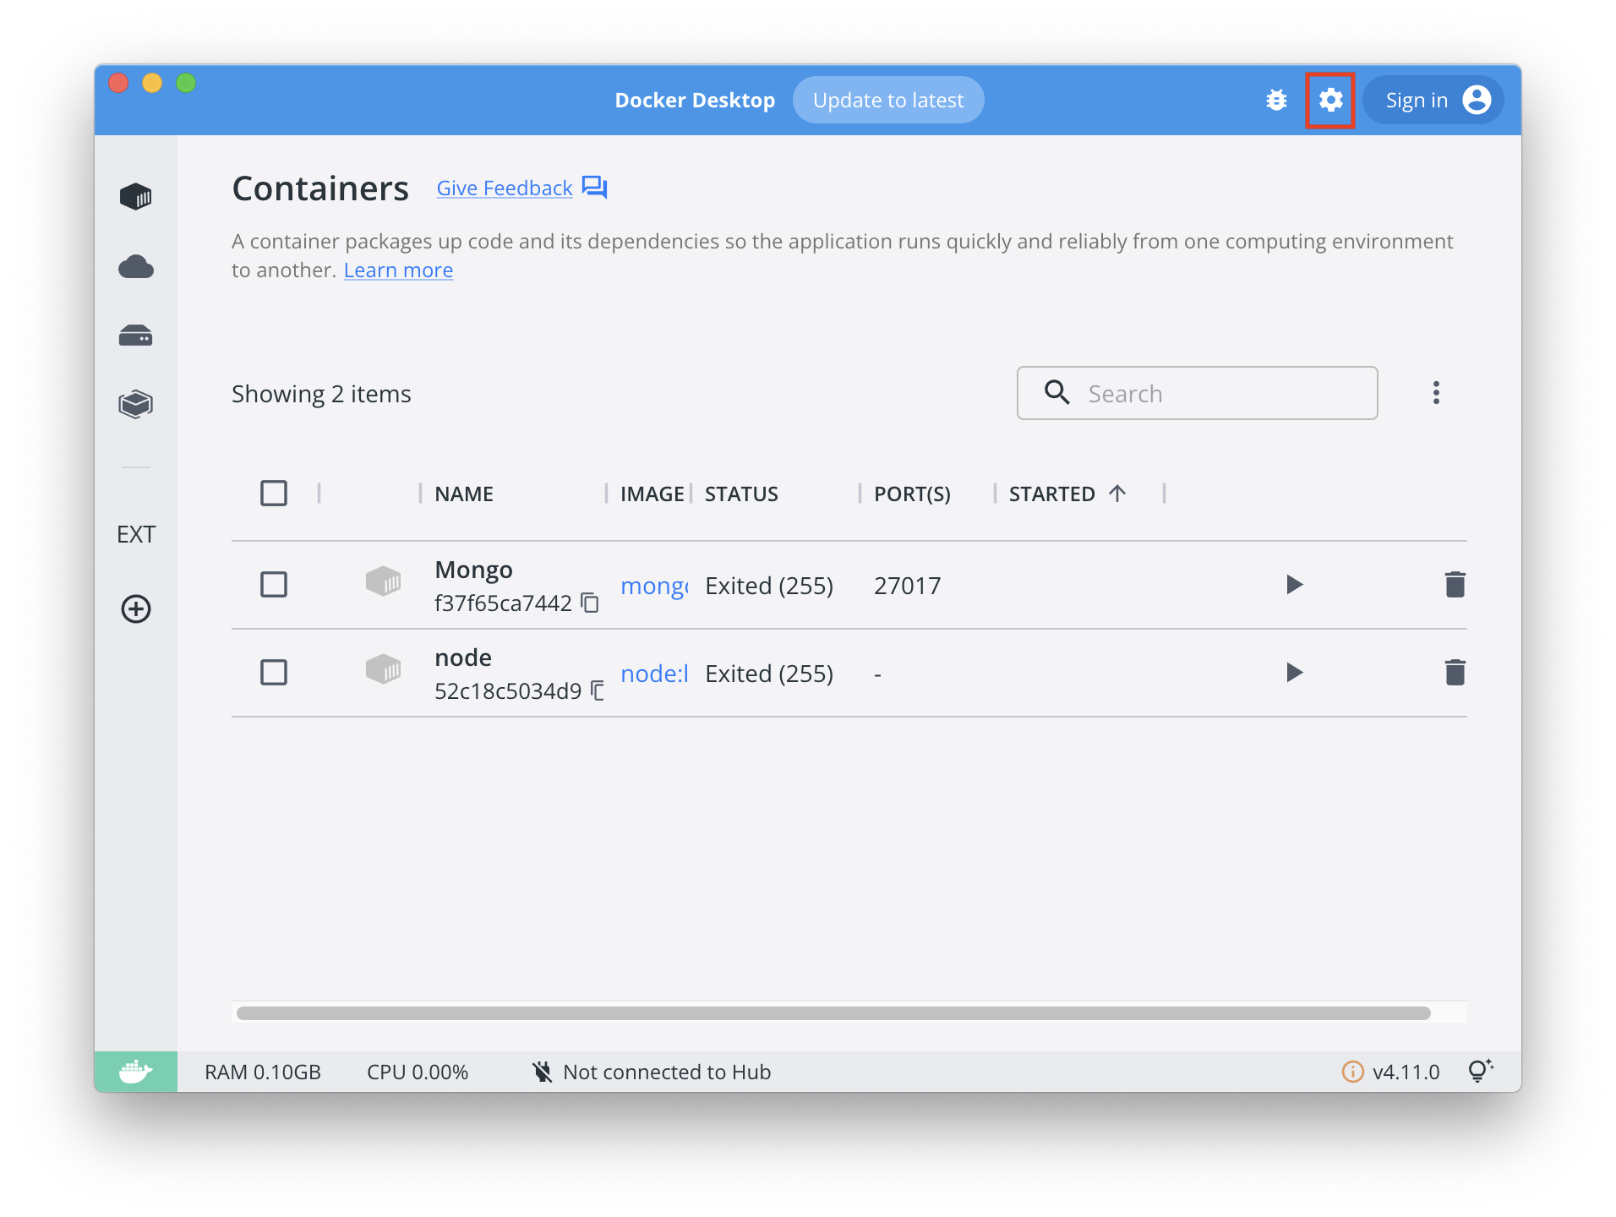Start the Mongo container
The image size is (1616, 1217).
(x=1294, y=584)
